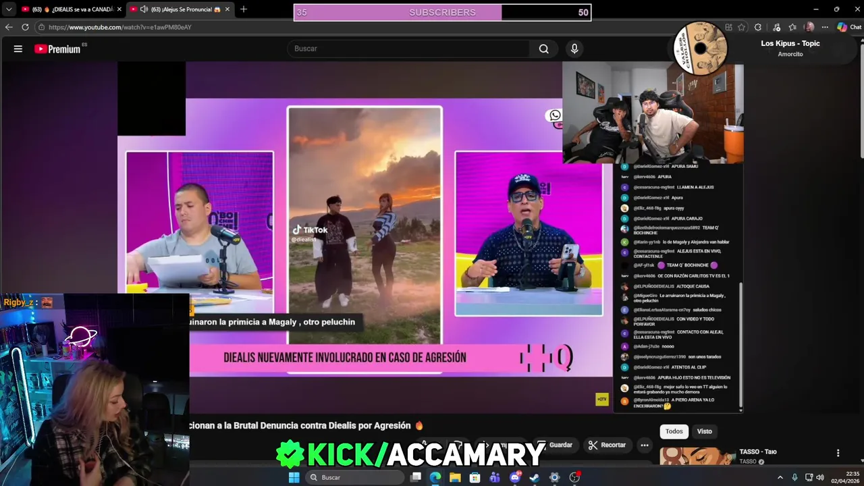Click the chat overlay scrollbar
Screen dimensions: 864x486
pos(740,344)
